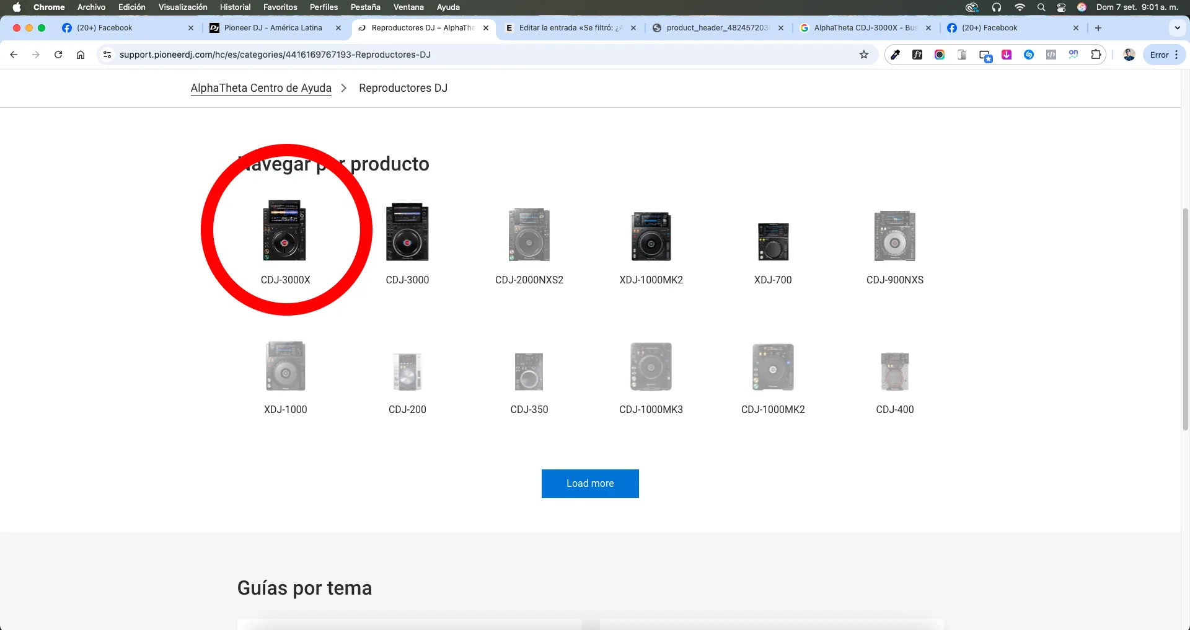Open the CDJ-2000NXS2 product image

(529, 234)
